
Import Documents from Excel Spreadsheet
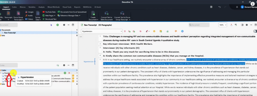(x=72, y=12)
